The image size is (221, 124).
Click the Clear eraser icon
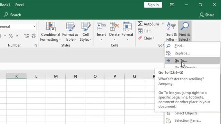coord(140,38)
